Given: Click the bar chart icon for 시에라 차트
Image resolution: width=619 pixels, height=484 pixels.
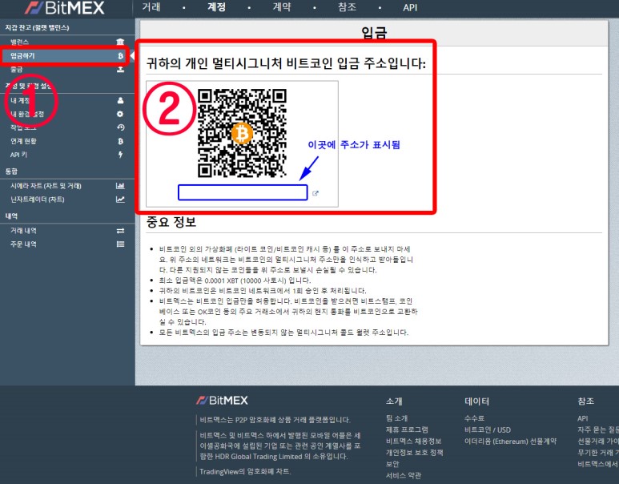Looking at the screenshot, I should tap(120, 186).
